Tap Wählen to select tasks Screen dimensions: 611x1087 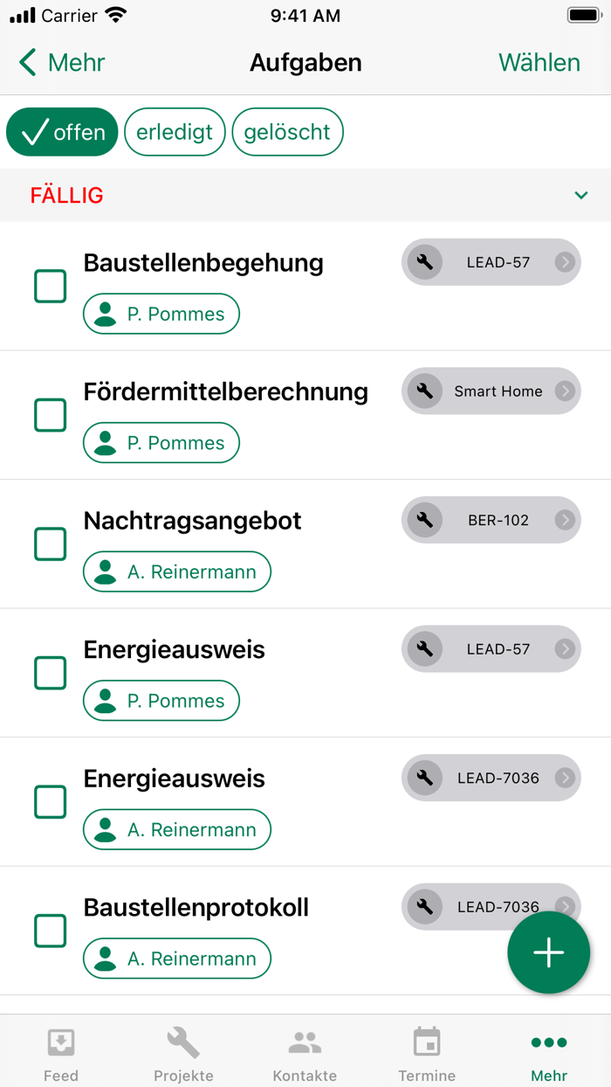[x=539, y=62]
